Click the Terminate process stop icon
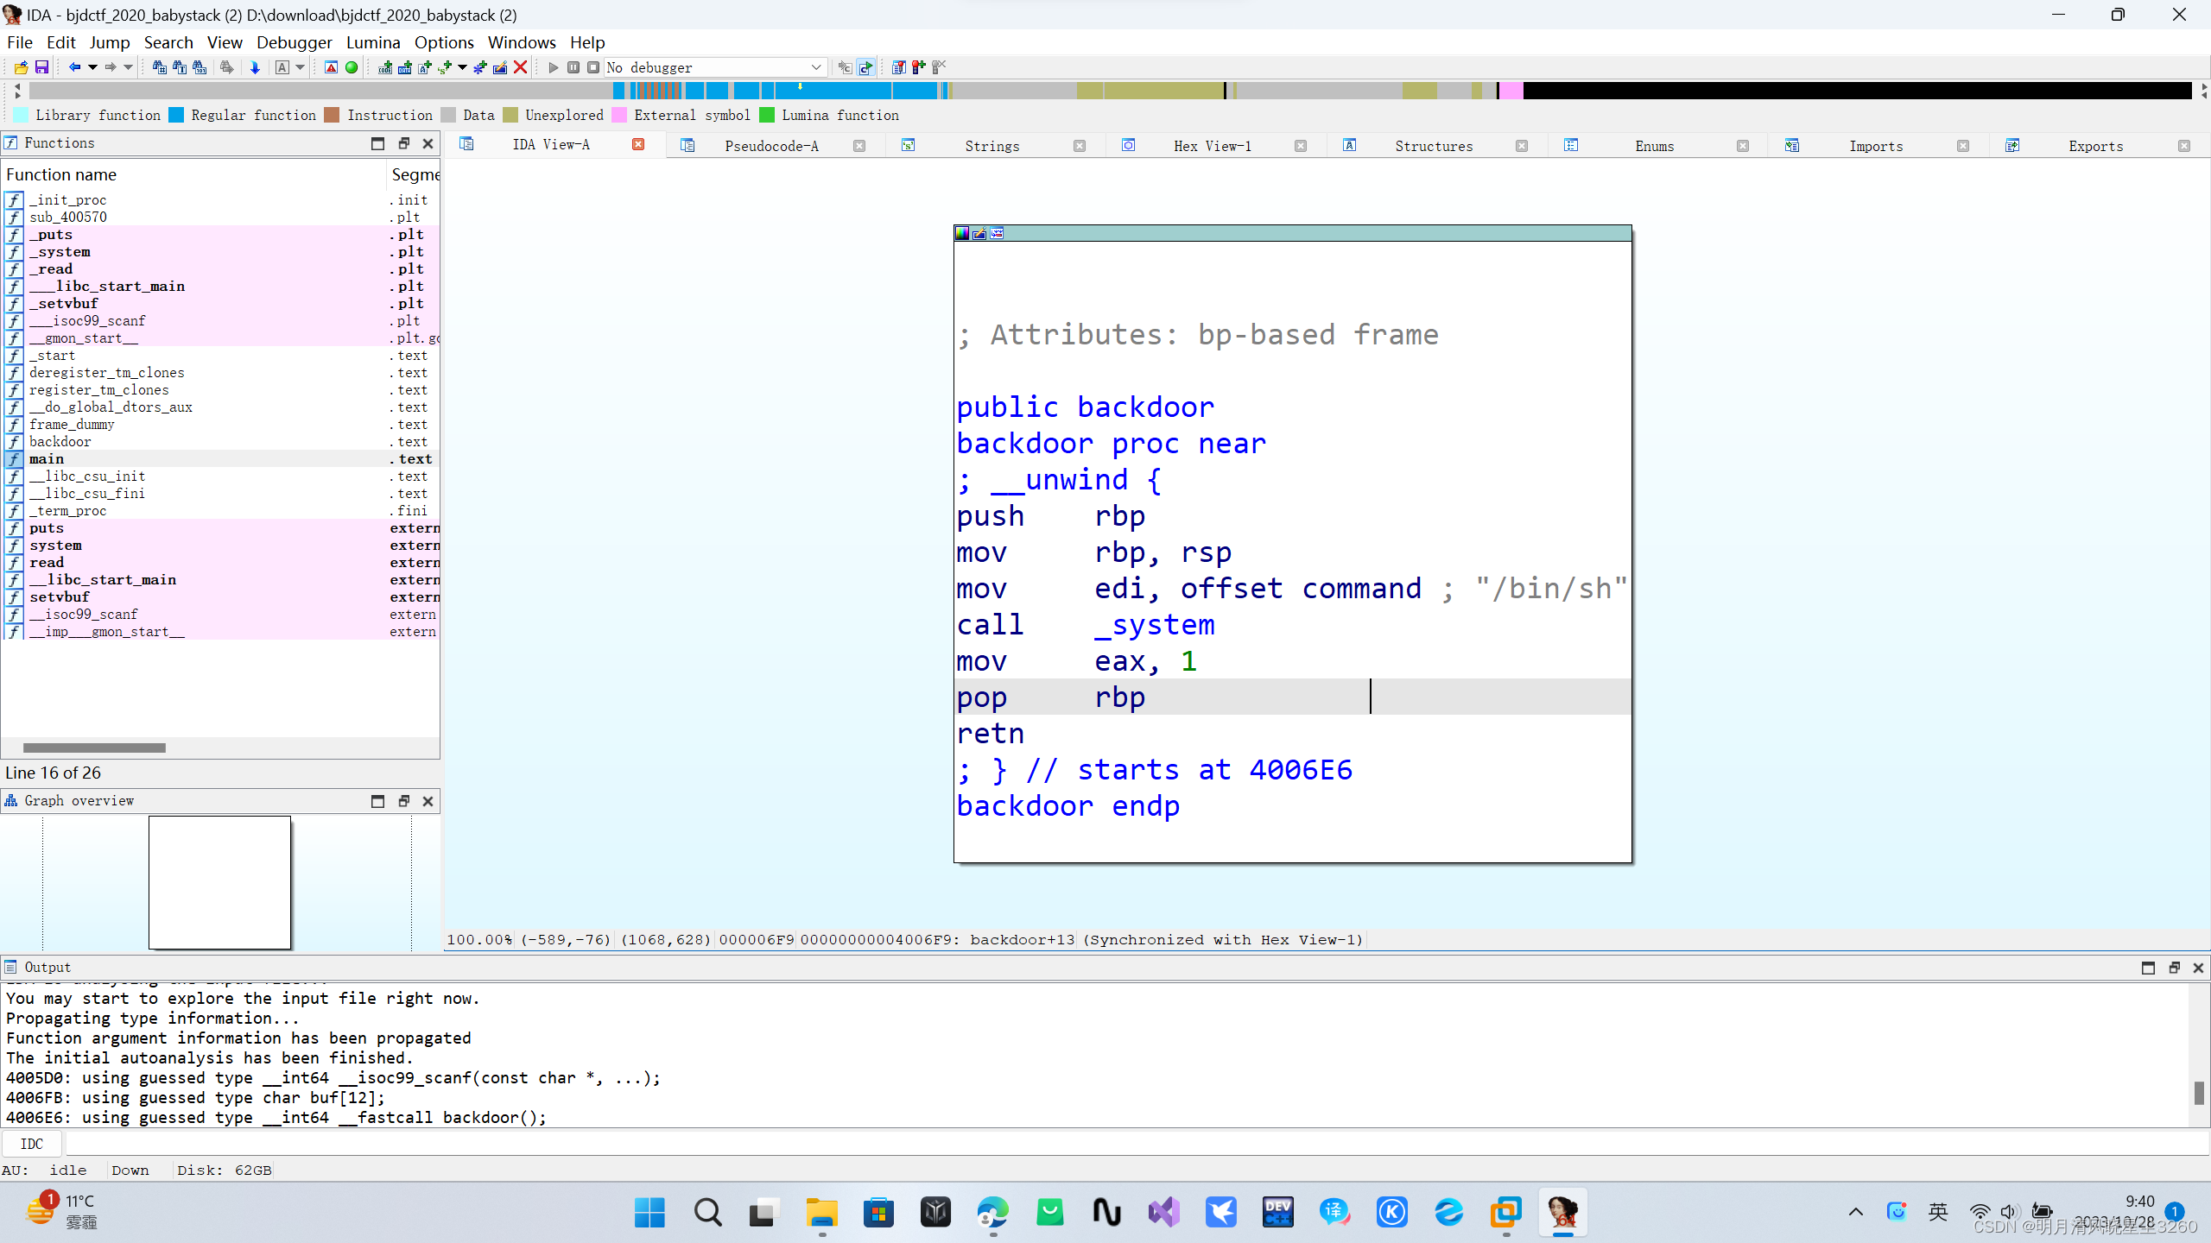Image resolution: width=2211 pixels, height=1243 pixels. point(592,67)
